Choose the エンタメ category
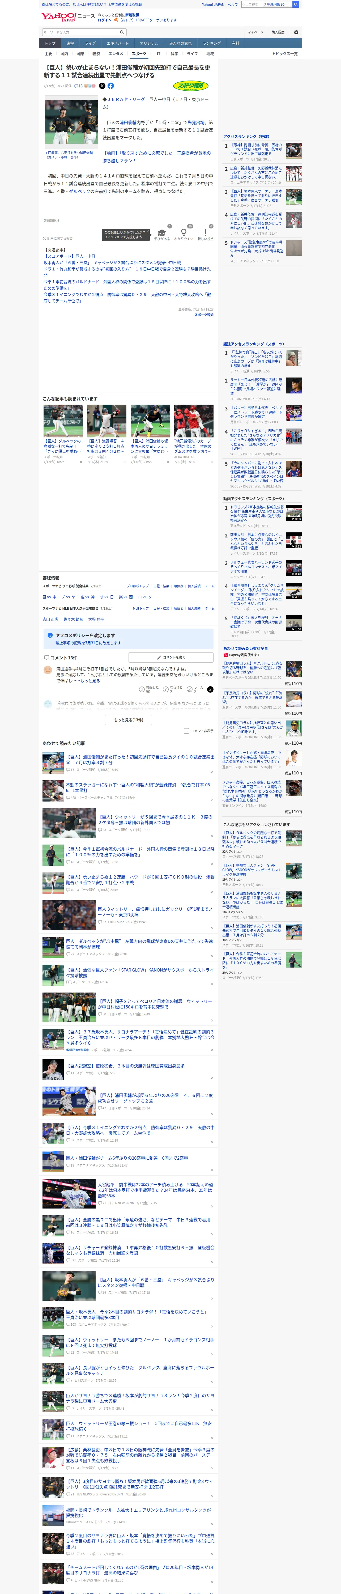 pos(116,54)
